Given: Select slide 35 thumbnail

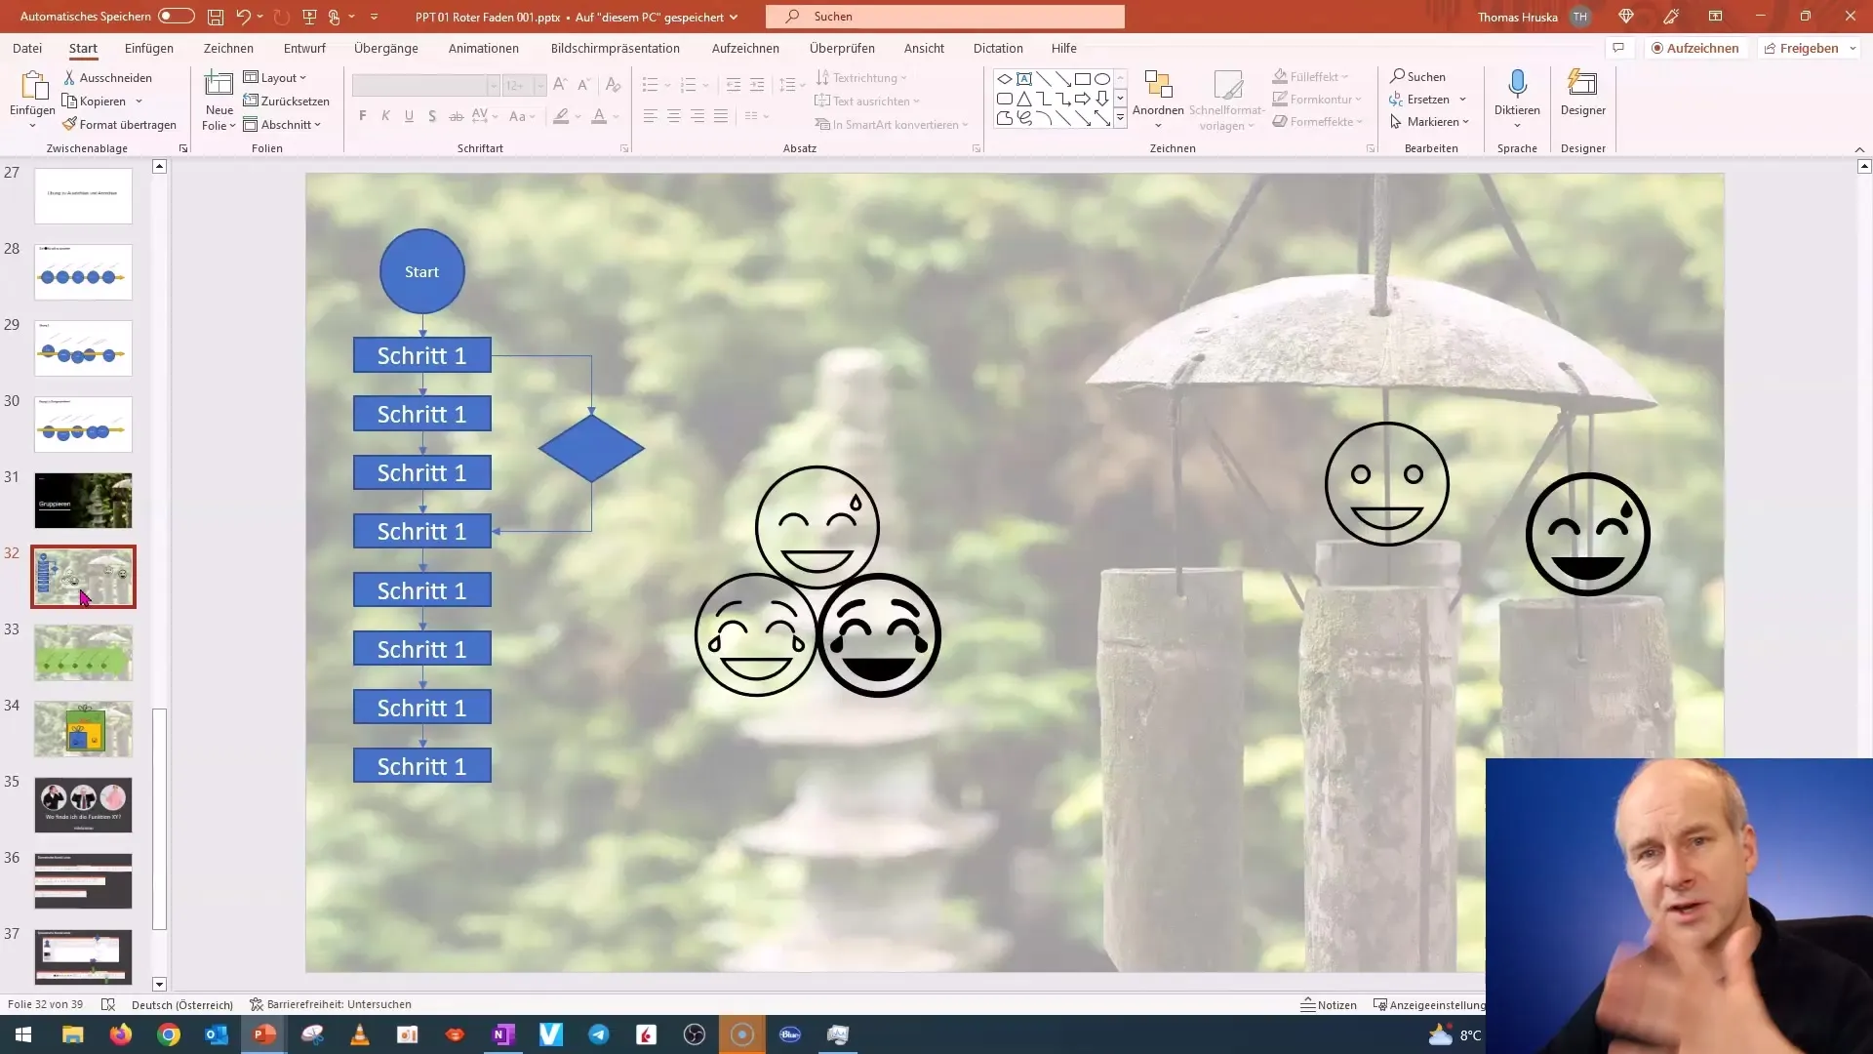Looking at the screenshot, I should [x=83, y=805].
